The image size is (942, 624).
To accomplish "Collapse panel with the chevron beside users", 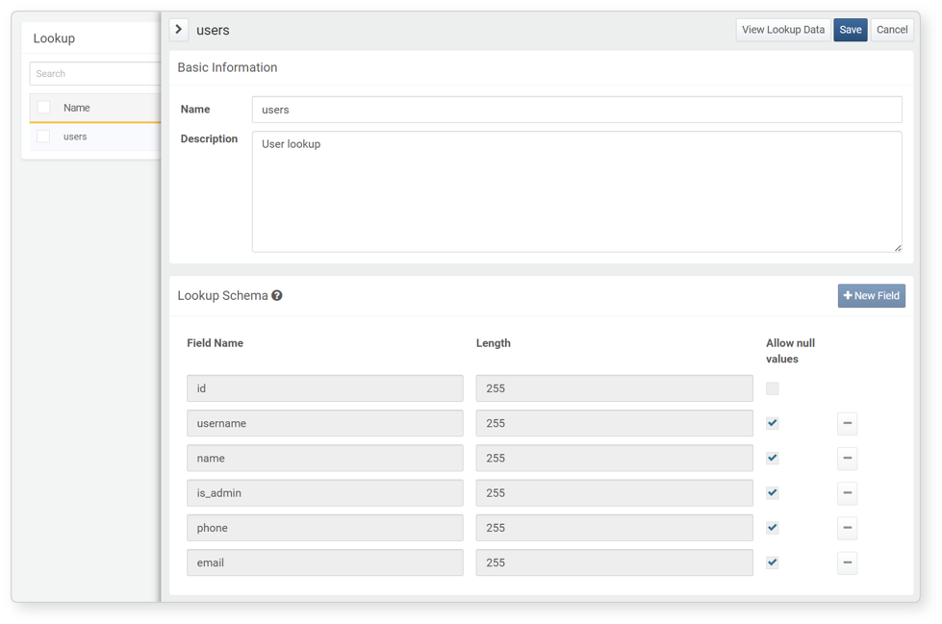I will coord(179,30).
